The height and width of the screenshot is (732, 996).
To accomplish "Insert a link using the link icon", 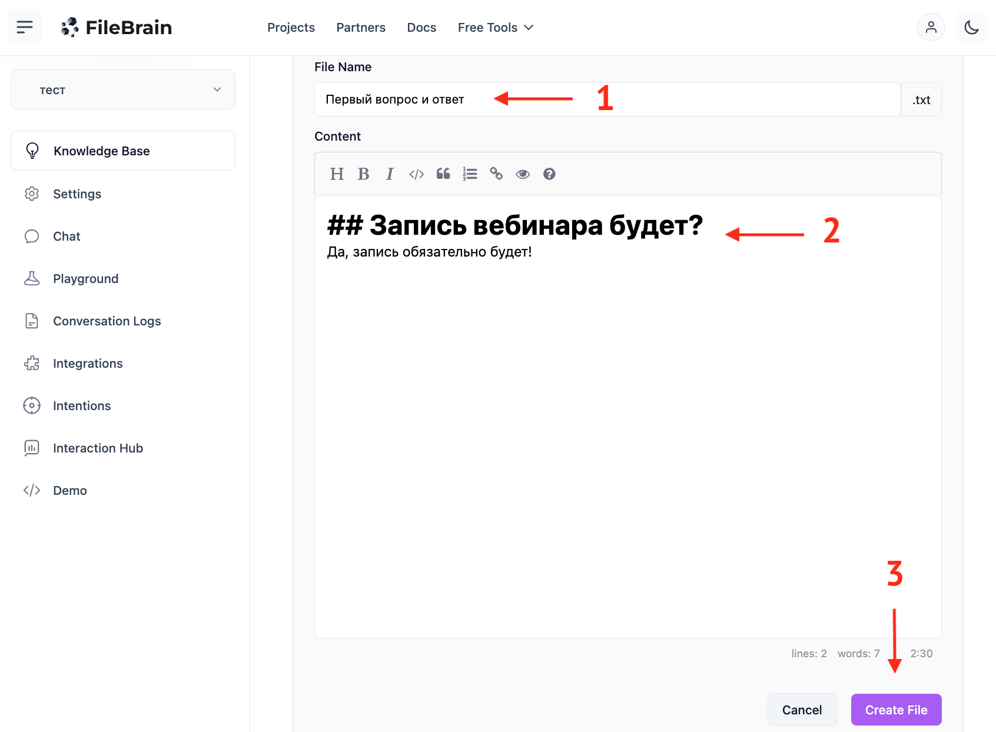I will [x=496, y=174].
